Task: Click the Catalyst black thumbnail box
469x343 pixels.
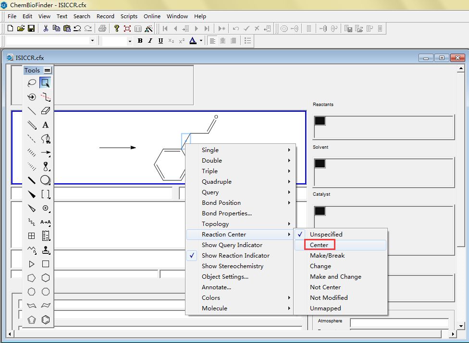Action: pyautogui.click(x=320, y=211)
